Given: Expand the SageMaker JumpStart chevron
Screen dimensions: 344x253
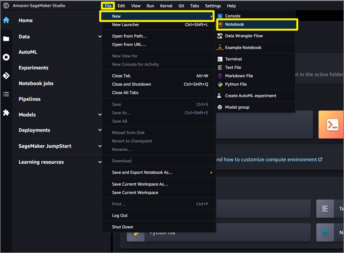Looking at the screenshot, I should click(x=100, y=146).
